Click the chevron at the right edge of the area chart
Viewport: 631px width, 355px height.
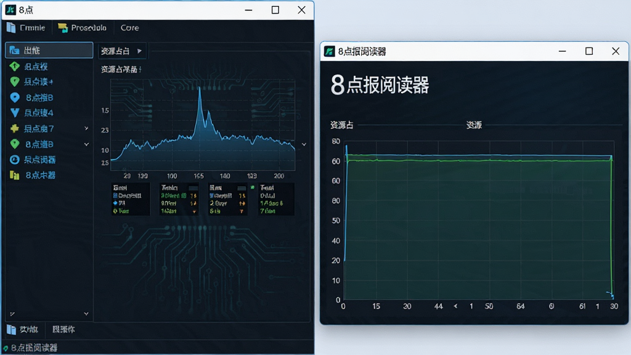(304, 144)
